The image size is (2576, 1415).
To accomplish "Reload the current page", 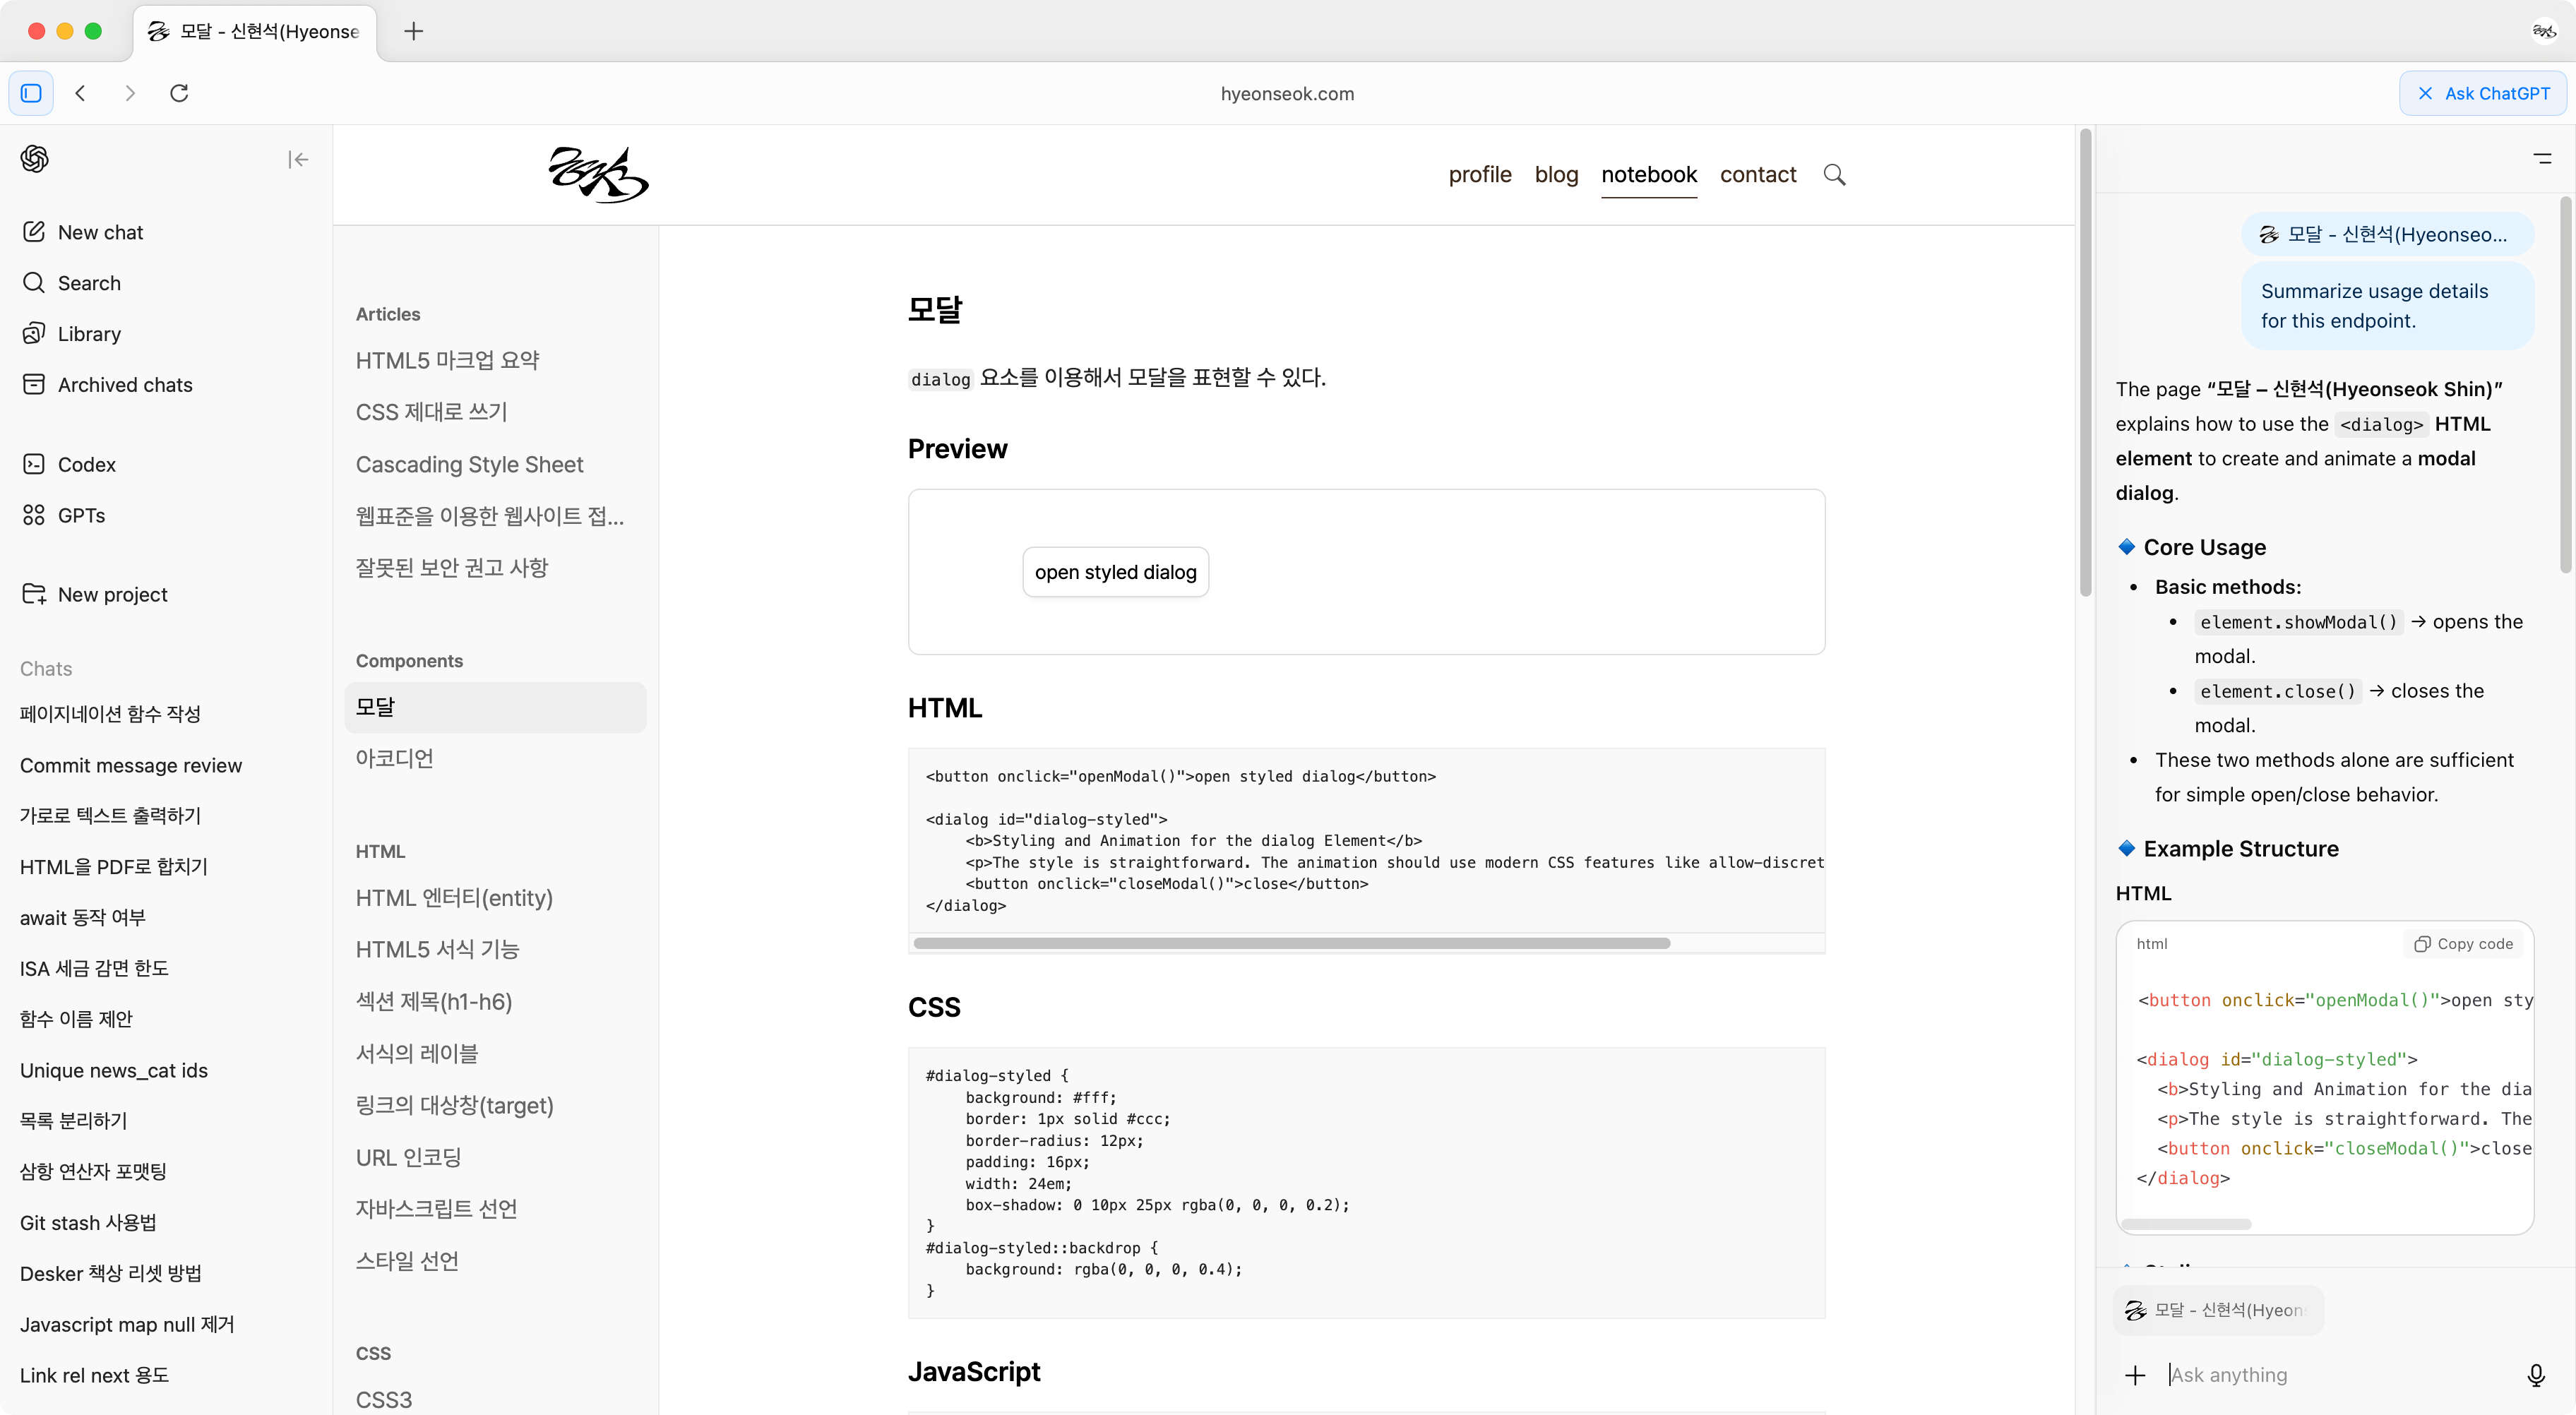I will tap(179, 93).
